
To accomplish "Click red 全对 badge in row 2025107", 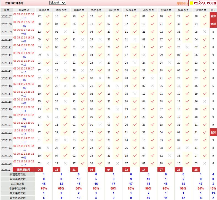I will (213, 16).
